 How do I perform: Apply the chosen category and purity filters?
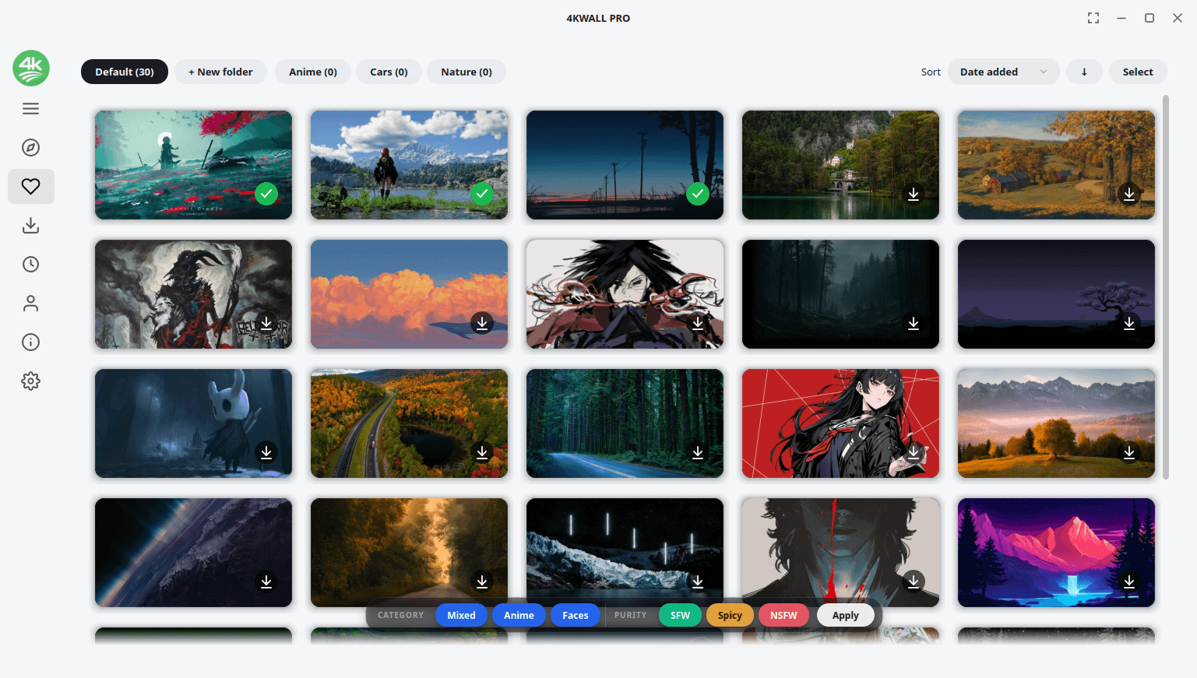[x=846, y=615]
